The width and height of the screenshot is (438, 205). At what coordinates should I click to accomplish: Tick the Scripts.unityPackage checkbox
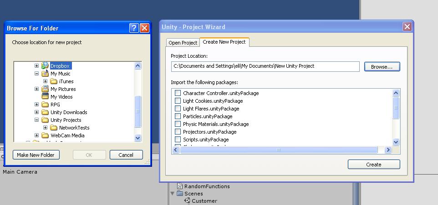178,139
